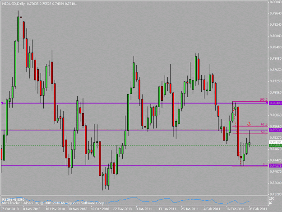The height and width of the screenshot is (212, 282).
Task: Click the 13 Jan 2011 date label
Action: coord(167,209)
